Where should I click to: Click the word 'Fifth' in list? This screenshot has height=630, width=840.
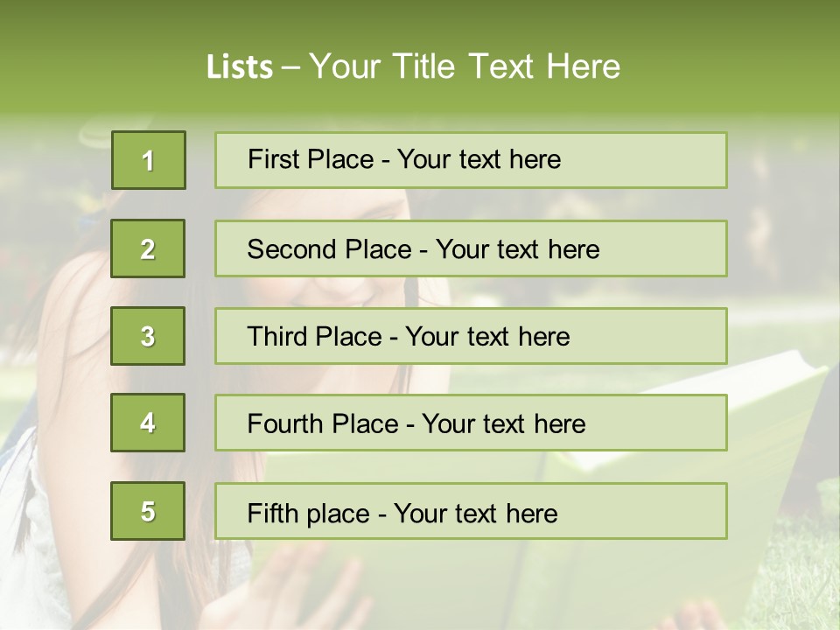coord(271,513)
